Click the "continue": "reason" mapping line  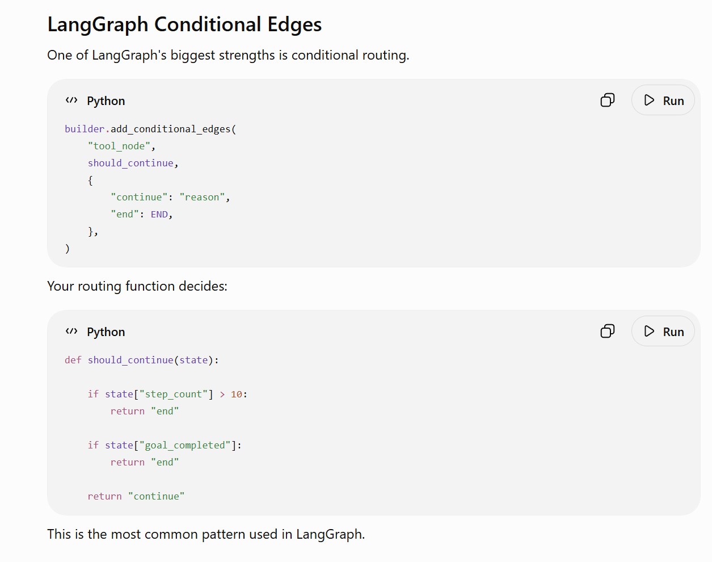(x=170, y=197)
